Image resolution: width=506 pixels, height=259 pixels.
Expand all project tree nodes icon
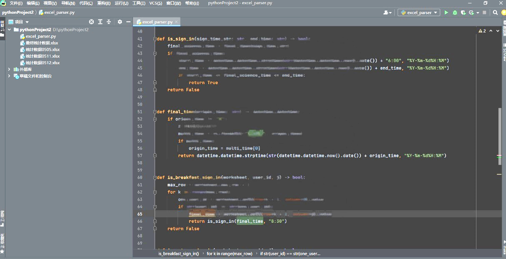pyautogui.click(x=100, y=22)
